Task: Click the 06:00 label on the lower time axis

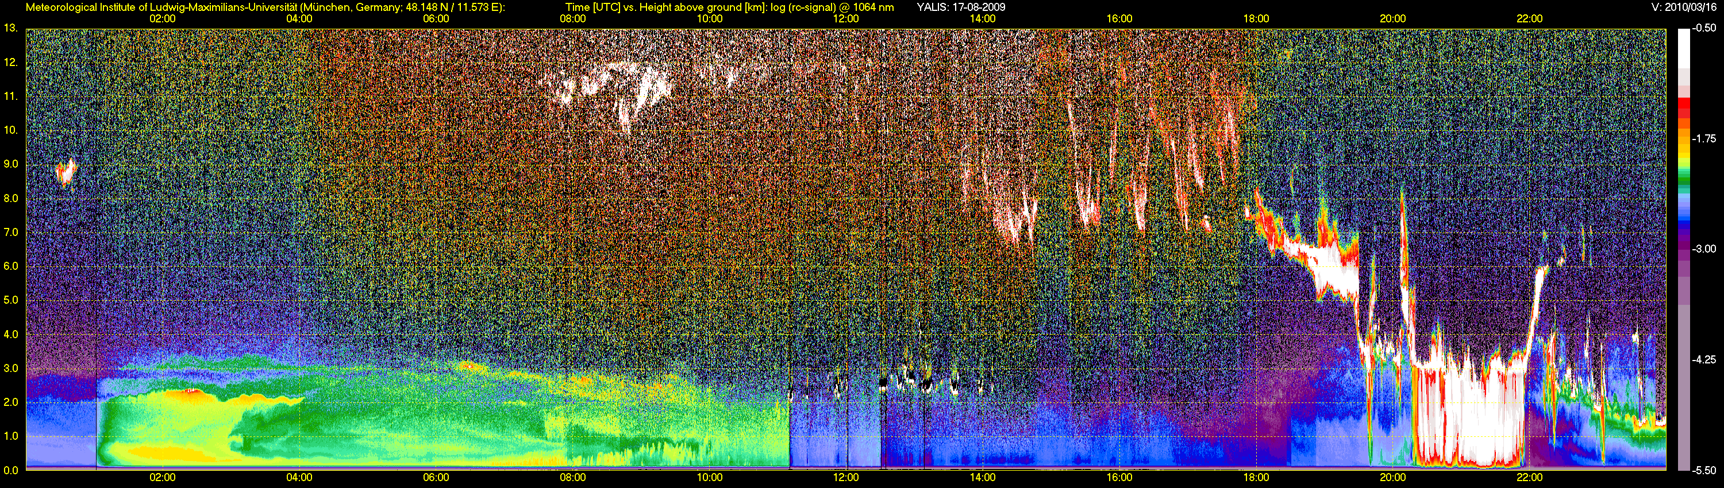Action: (436, 477)
